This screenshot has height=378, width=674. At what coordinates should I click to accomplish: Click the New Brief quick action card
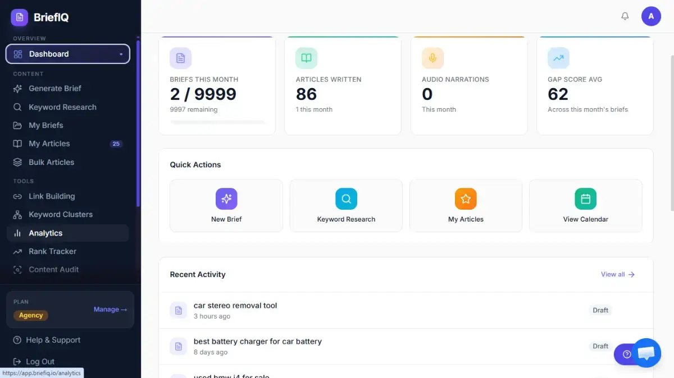(226, 206)
